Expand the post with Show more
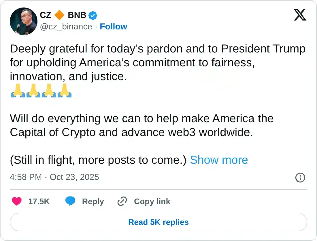 [x=219, y=160]
